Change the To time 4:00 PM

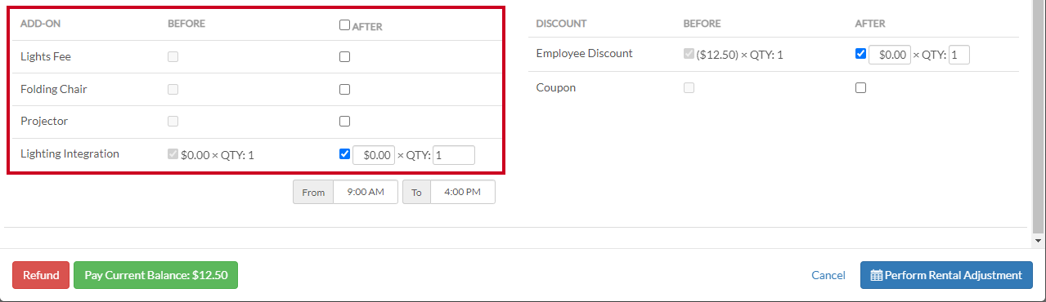click(463, 192)
